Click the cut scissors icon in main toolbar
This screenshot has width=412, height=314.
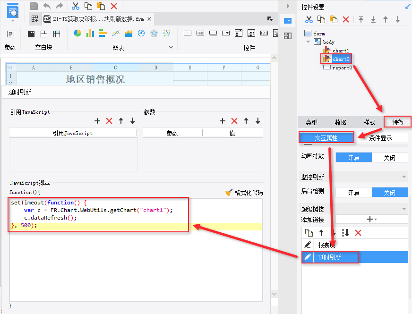pos(76,6)
